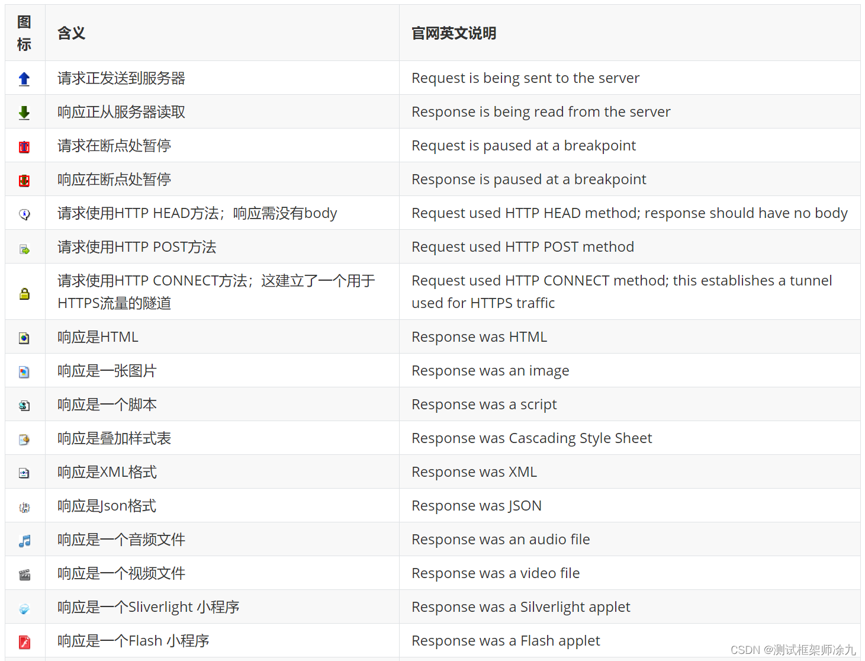Click the green down-arrow response reading icon
The height and width of the screenshot is (661, 865).
(24, 113)
